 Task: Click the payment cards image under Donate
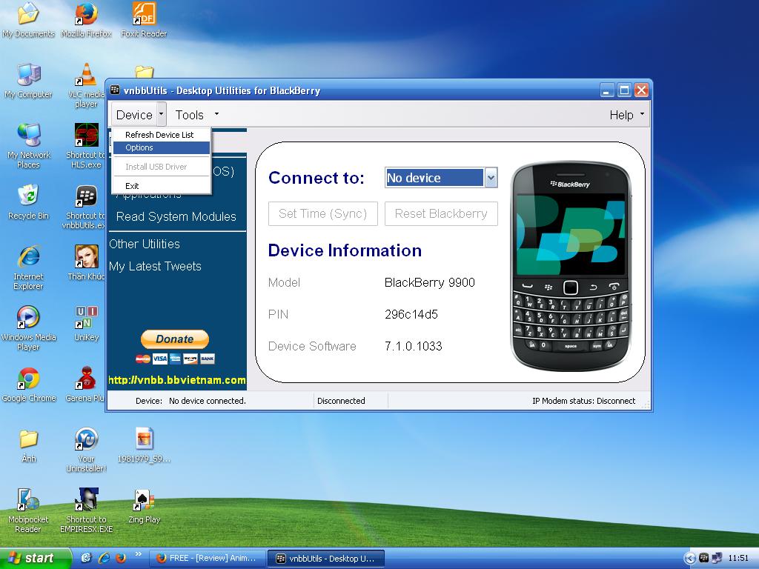tap(175, 359)
